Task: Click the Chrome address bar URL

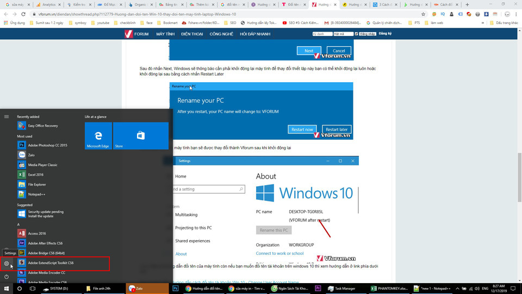Action: (137, 14)
